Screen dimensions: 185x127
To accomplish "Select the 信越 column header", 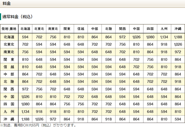I will [81, 29].
